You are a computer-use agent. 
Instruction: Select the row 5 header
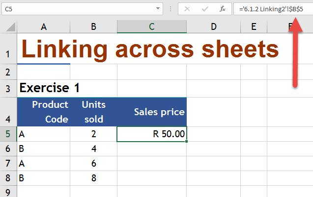(x=8, y=134)
